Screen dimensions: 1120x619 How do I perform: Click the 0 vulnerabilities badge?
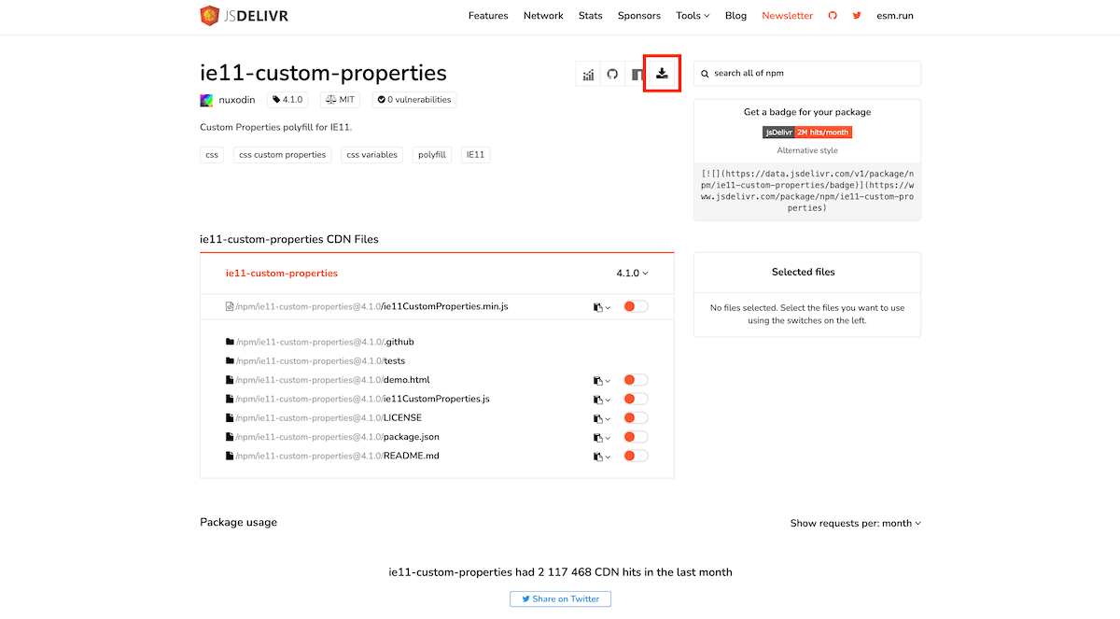[414, 100]
